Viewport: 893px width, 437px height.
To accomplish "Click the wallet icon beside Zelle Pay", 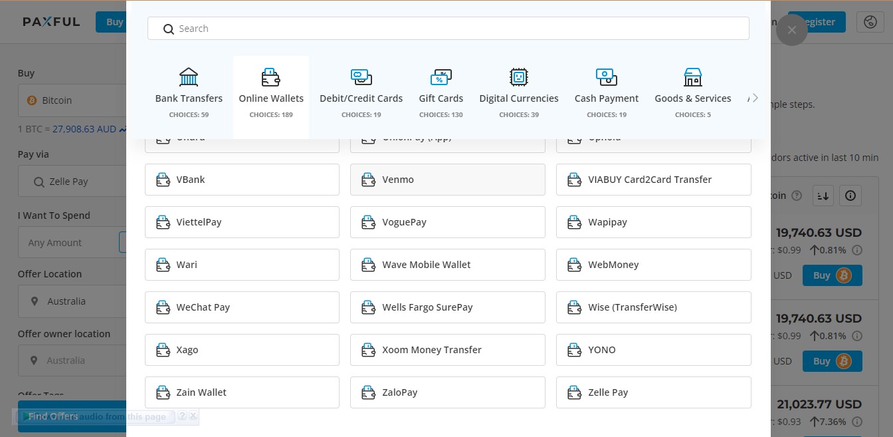I will (x=575, y=392).
